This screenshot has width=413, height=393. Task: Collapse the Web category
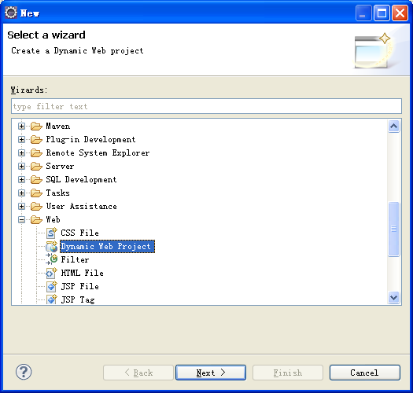[x=21, y=219]
